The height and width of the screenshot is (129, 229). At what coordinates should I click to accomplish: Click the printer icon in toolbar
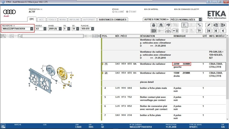click(x=153, y=25)
